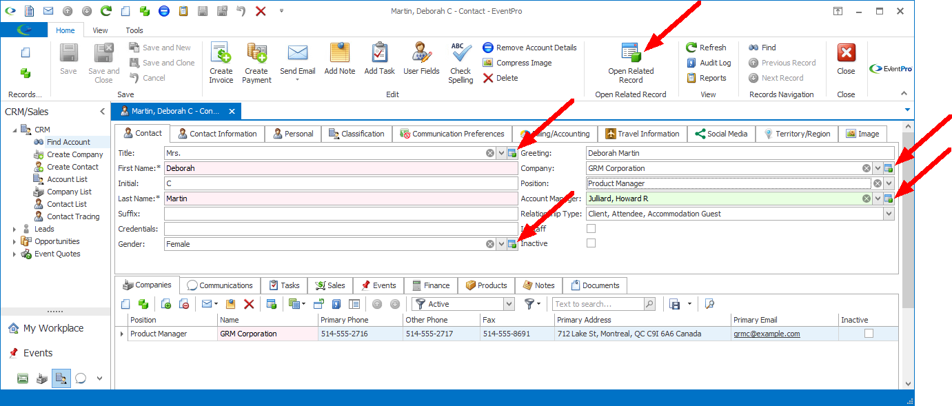Click the Open Related Record button
This screenshot has height=406, width=952.
pyautogui.click(x=631, y=63)
